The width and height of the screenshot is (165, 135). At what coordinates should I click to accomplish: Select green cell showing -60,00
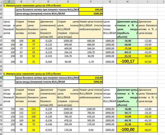click(x=127, y=45)
